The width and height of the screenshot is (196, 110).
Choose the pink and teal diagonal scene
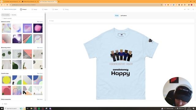27,39
